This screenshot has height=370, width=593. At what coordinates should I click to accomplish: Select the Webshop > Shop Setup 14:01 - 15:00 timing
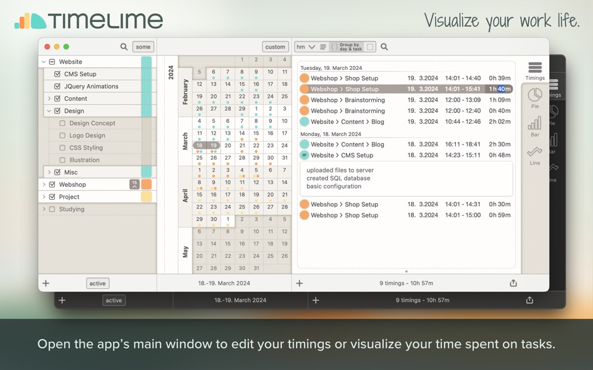406,215
